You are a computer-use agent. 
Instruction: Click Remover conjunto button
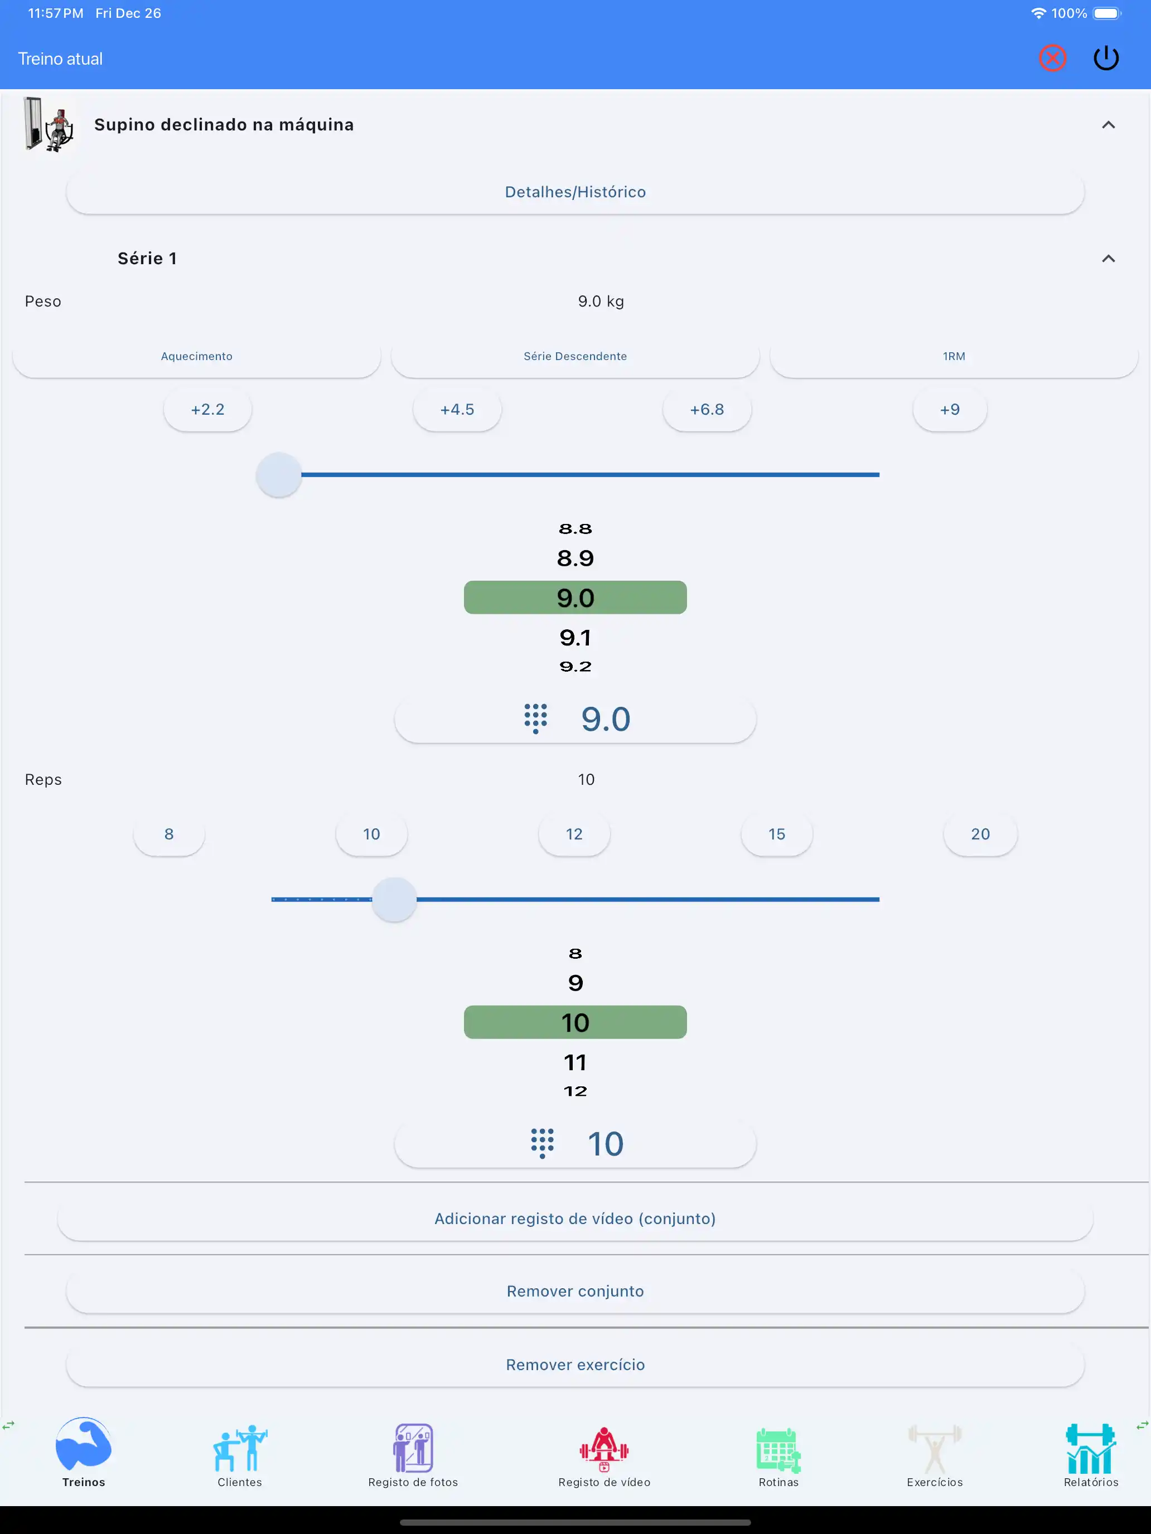point(575,1292)
